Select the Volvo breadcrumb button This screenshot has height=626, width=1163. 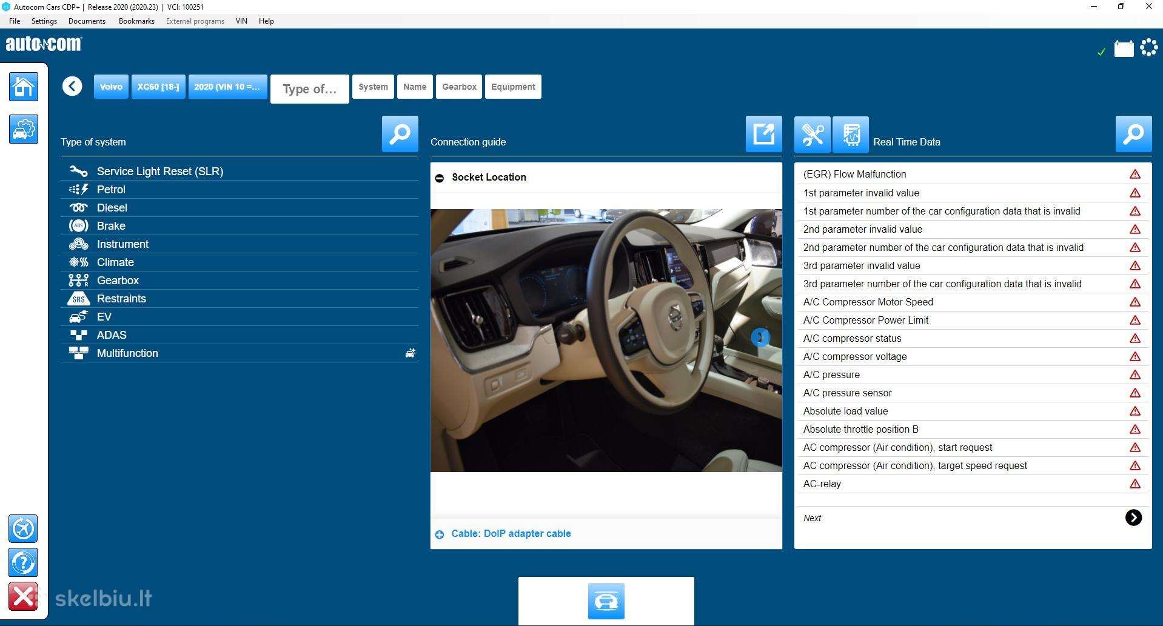pos(111,87)
